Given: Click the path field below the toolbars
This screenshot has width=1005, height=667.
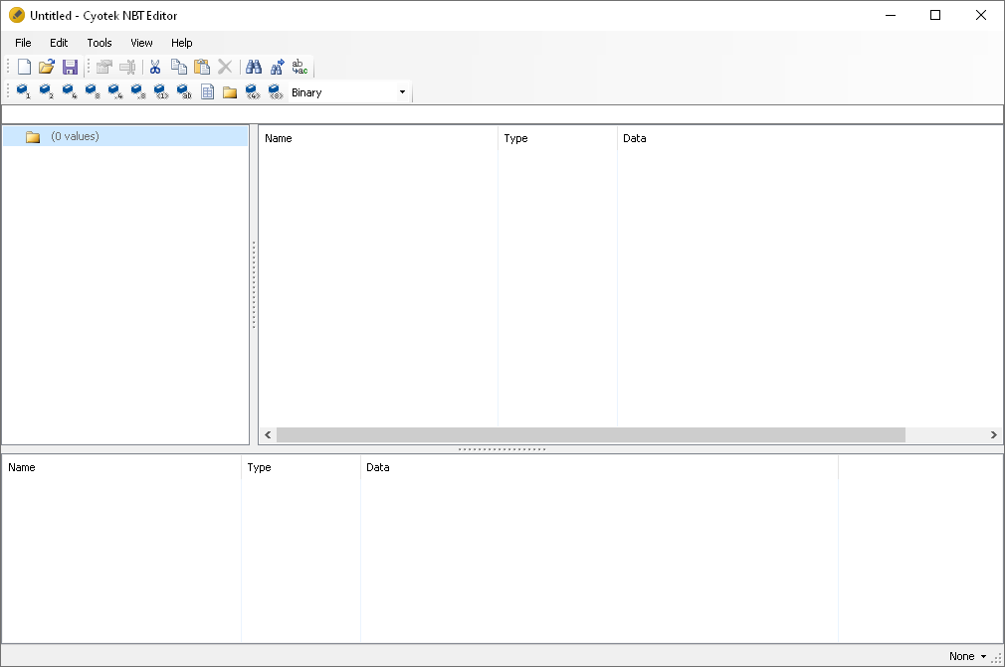Looking at the screenshot, I should click(x=502, y=114).
